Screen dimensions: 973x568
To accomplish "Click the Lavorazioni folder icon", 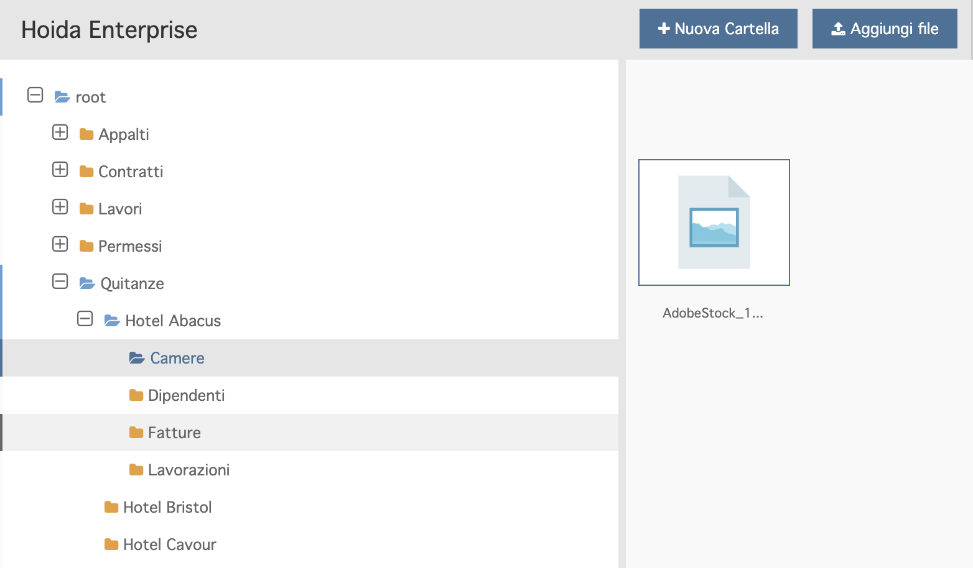I will pos(136,470).
